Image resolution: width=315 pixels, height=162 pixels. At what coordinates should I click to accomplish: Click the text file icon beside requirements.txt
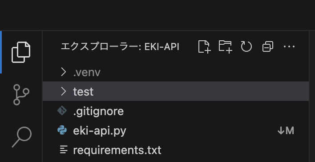[x=64, y=150]
